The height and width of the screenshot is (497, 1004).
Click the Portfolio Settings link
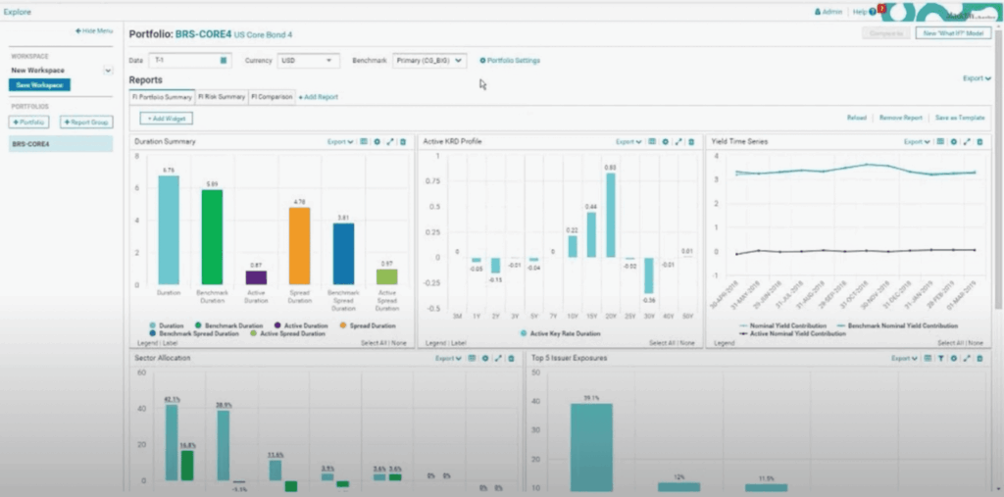510,61
